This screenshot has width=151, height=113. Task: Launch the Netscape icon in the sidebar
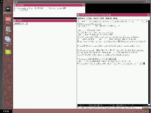8,9
